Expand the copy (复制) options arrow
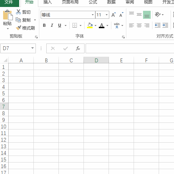 click(35, 20)
